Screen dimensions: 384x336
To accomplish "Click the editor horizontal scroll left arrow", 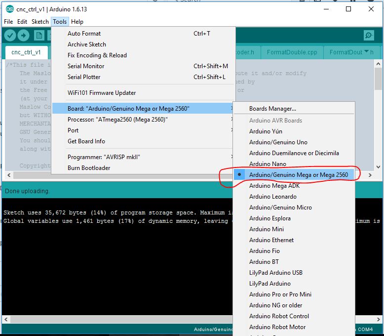I will pos(9,175).
